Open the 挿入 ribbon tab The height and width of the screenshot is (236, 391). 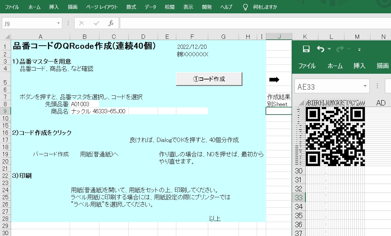tap(54, 7)
